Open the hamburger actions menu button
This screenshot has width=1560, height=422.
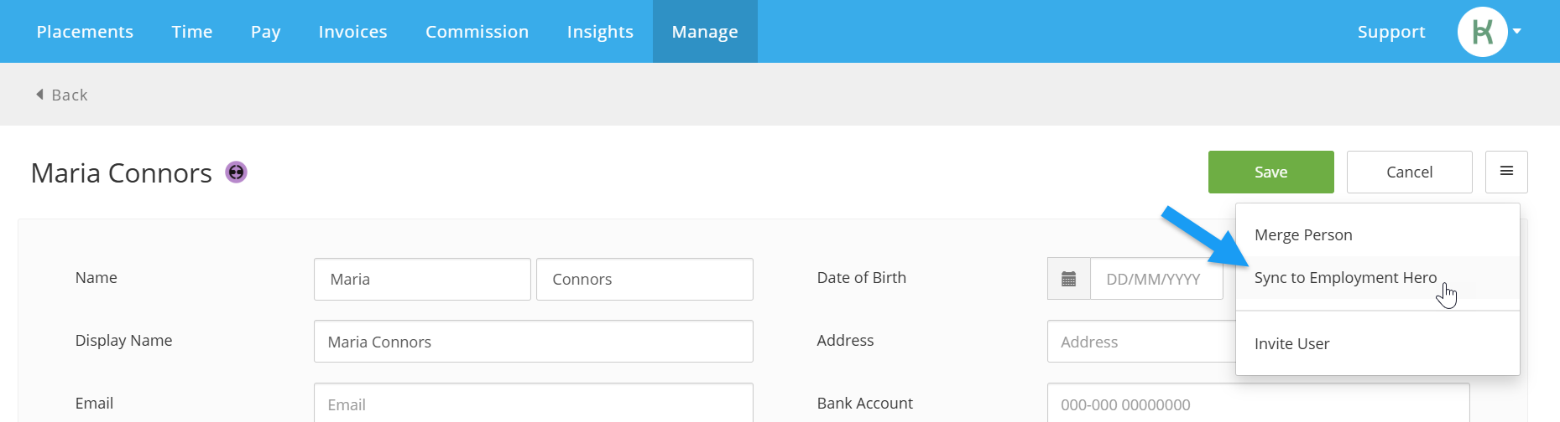(x=1506, y=172)
